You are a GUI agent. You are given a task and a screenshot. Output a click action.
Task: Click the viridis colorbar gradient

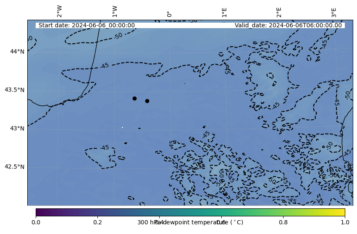190,212
